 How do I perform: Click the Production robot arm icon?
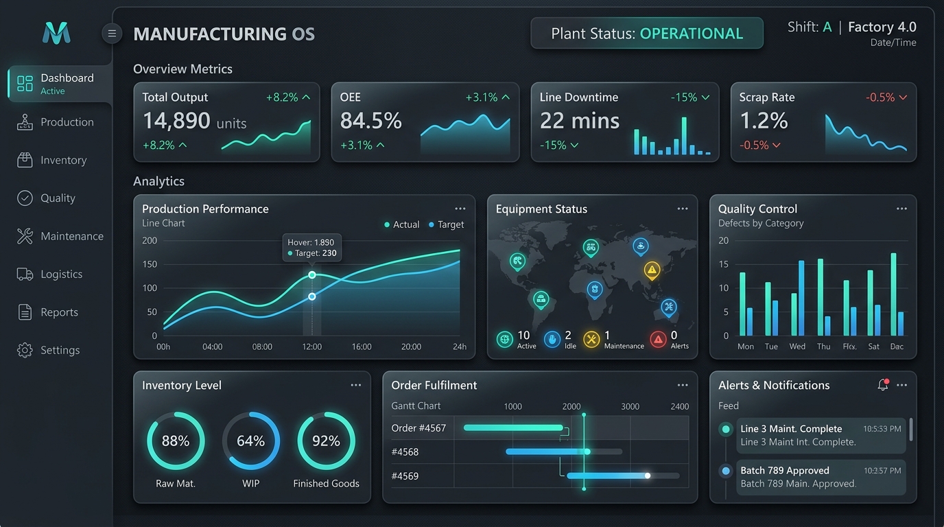point(25,122)
